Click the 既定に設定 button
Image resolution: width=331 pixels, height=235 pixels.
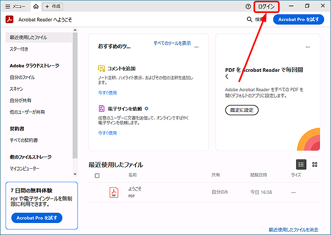coord(242,110)
